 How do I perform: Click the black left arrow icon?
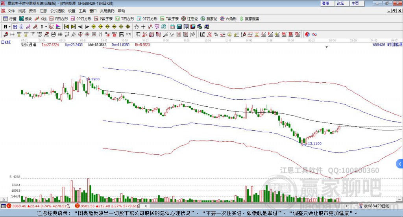tap(80, 27)
